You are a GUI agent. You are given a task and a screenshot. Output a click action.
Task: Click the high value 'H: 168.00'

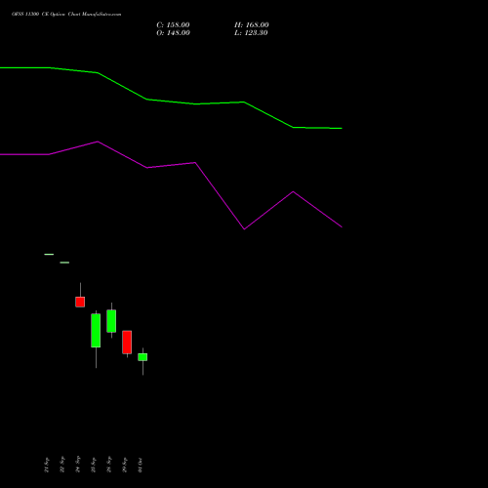[252, 25]
